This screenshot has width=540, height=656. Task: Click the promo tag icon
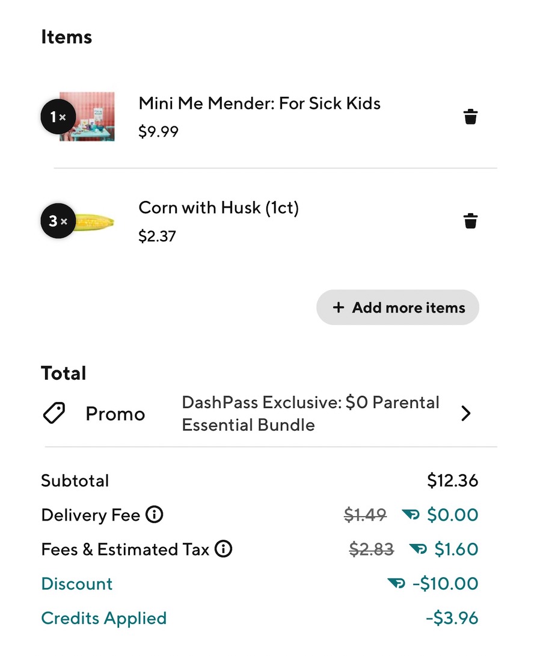(x=54, y=413)
